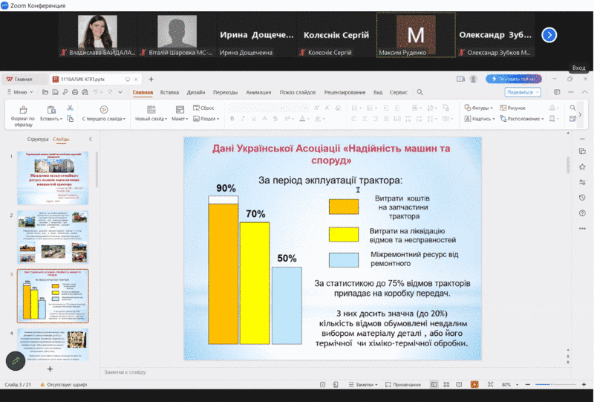Viewport: 594px width, 402px height.
Task: Open the Фигуры (Shapes) dropdown
Action: (x=479, y=108)
